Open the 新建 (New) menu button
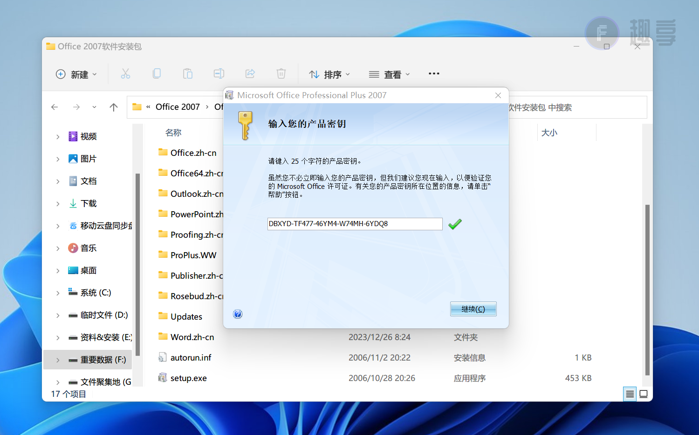The width and height of the screenshot is (699, 435). 76,74
